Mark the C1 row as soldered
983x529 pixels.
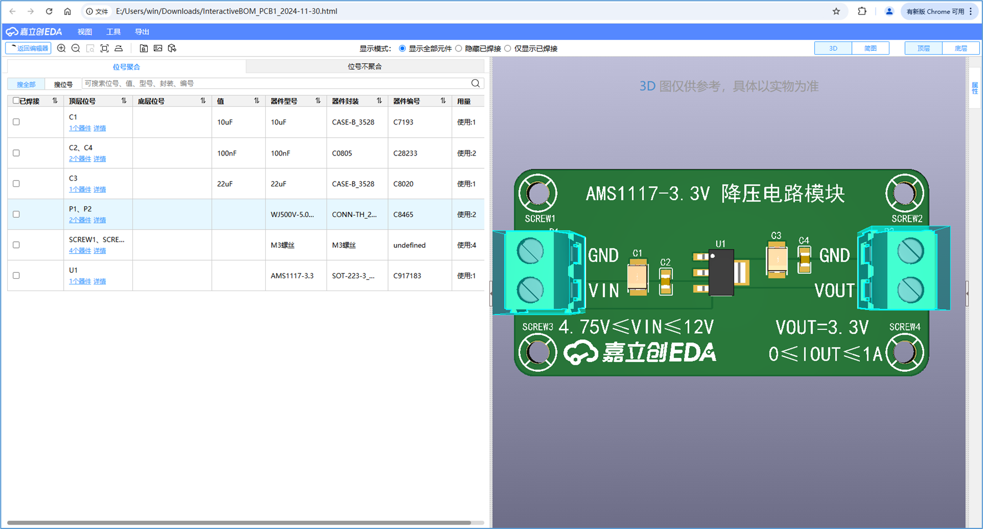pos(16,122)
